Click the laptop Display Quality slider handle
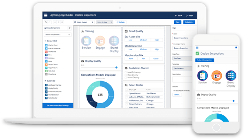Image resolution: width=244 pixels, height=139 pixels. pyautogui.click(x=116, y=68)
